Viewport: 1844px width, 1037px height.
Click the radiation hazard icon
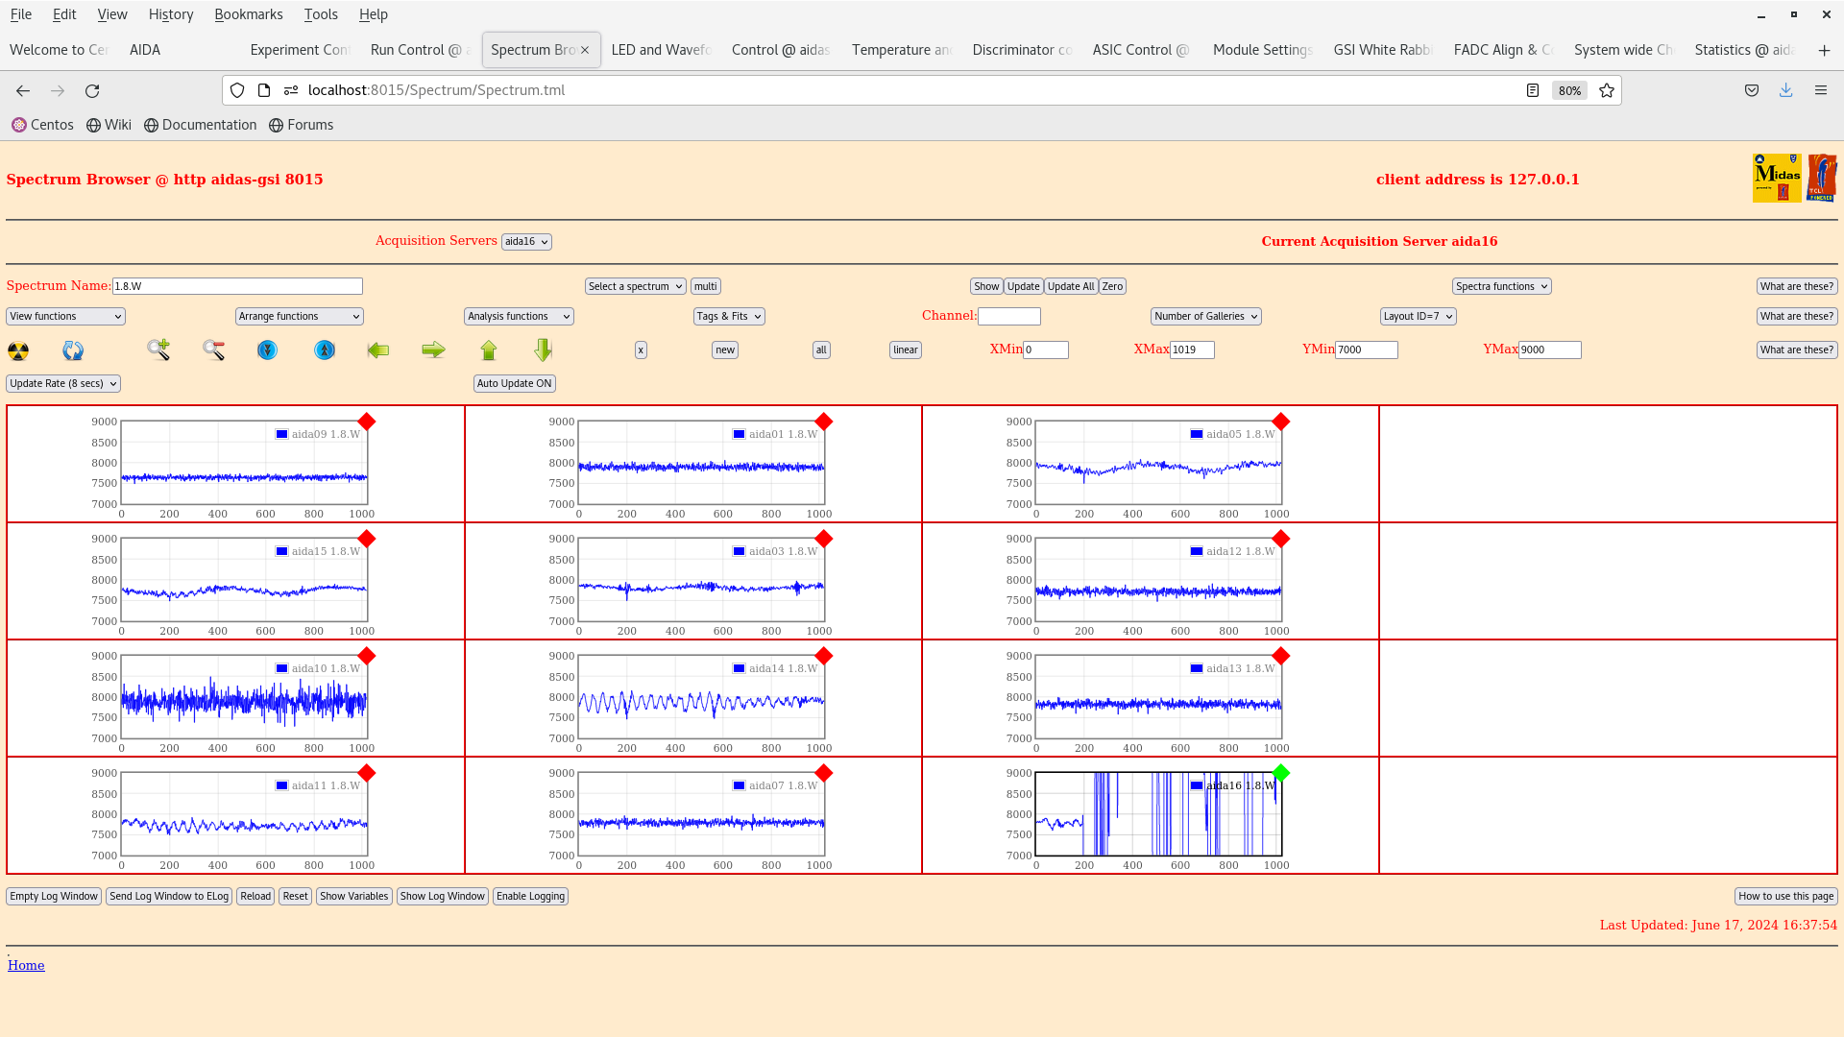click(18, 350)
